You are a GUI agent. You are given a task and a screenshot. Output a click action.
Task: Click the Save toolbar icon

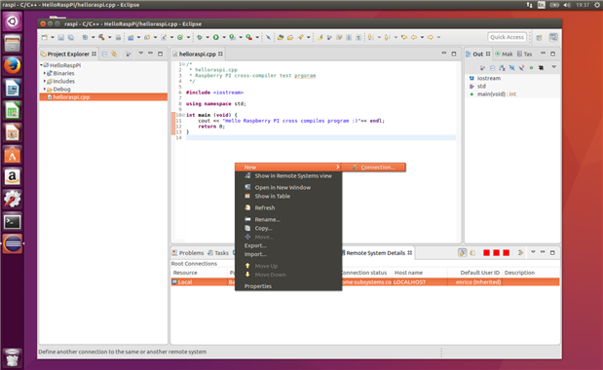click(60, 37)
